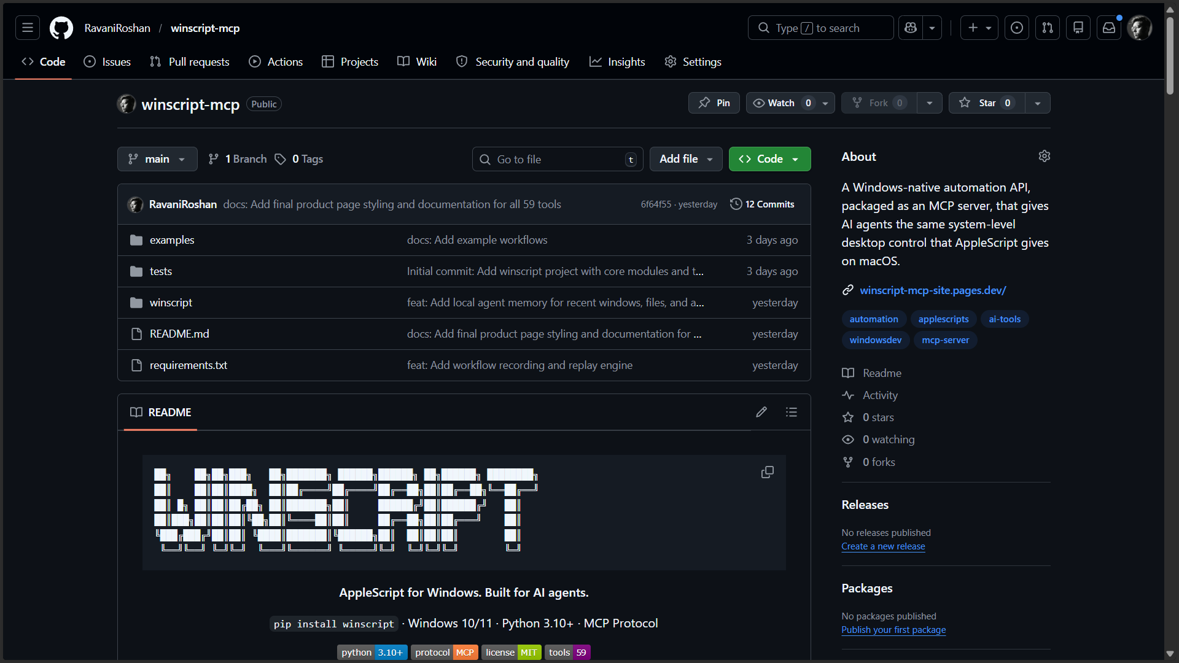Open pull requests icon in header

pos(1048,28)
